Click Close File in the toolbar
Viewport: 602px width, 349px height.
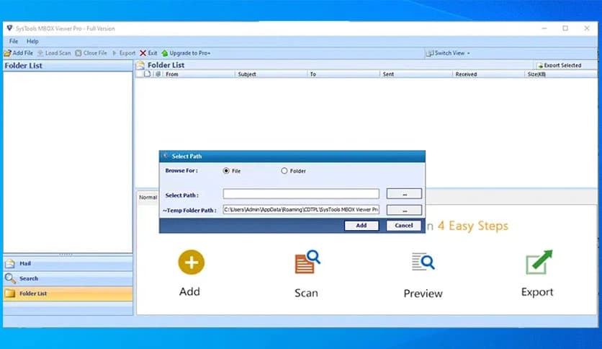coord(91,53)
